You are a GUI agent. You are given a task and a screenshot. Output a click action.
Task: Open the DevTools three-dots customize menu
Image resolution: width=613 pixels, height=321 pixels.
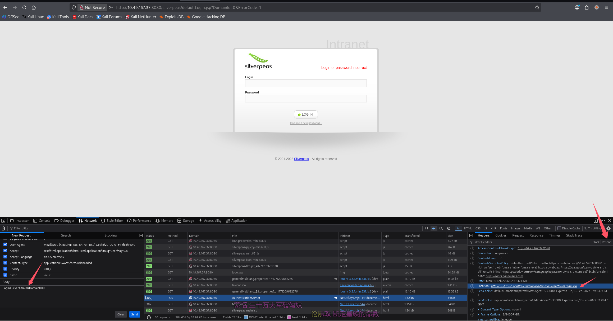(x=603, y=221)
